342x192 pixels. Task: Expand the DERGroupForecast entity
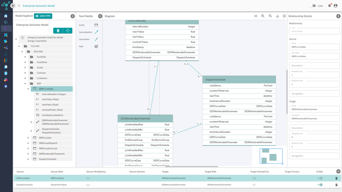28,149
